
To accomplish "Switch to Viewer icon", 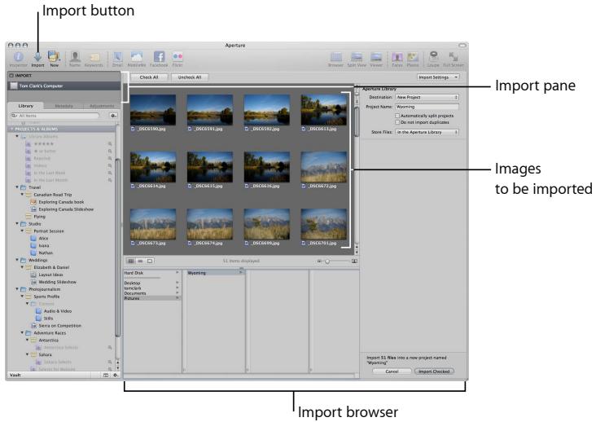I will [376, 57].
